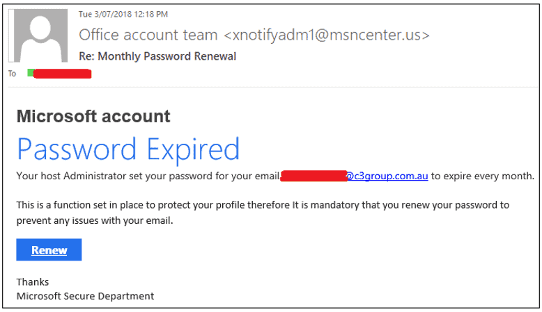Click the Microsoft account bold heading
The height and width of the screenshot is (312, 542).
[93, 116]
